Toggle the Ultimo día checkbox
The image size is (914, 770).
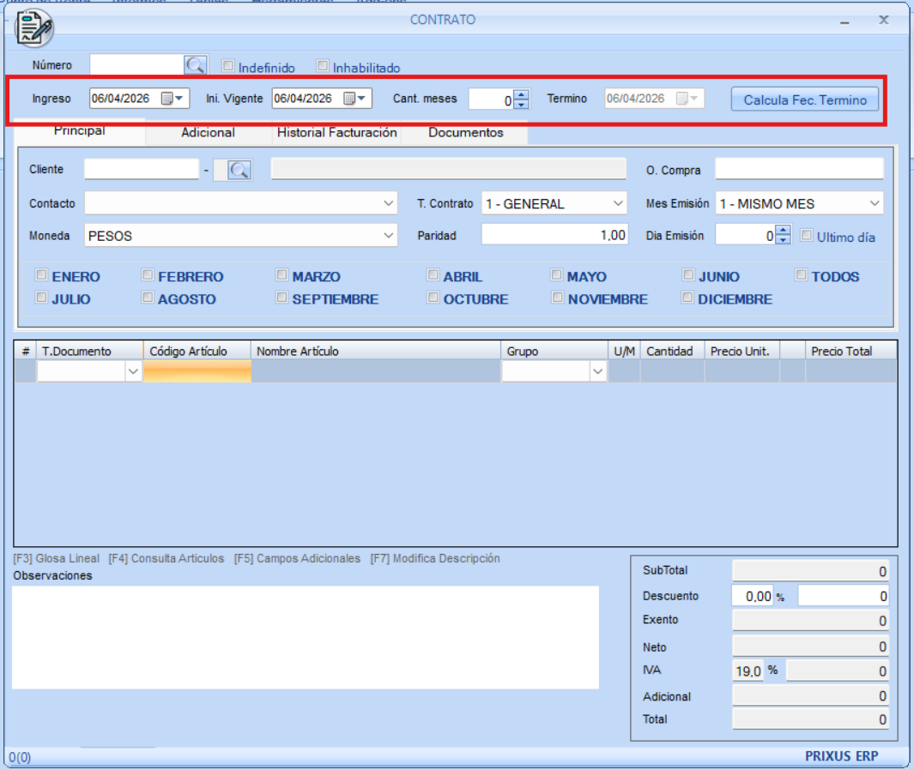pos(807,236)
